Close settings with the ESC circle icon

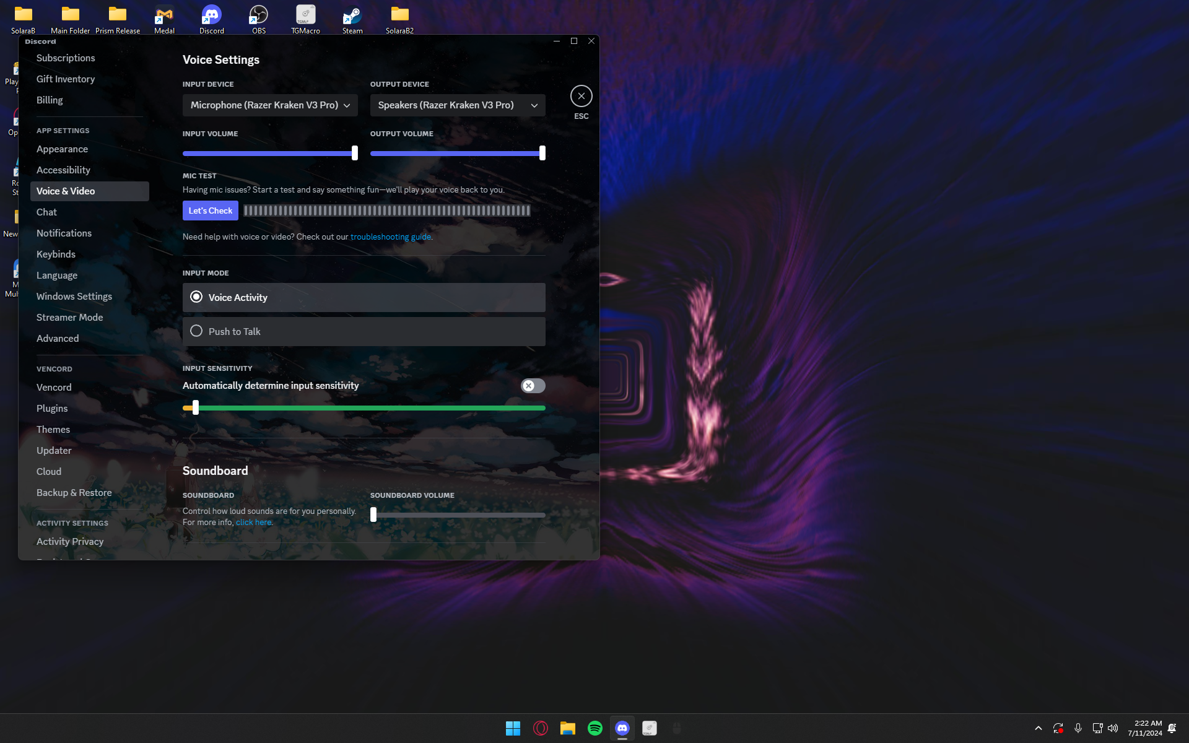581,96
